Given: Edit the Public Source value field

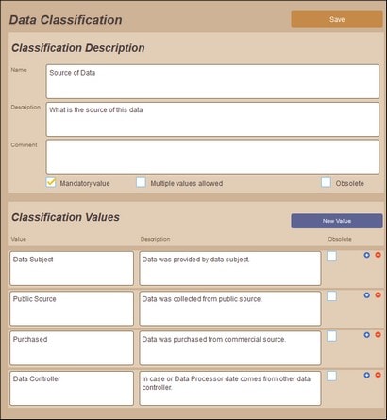Looking at the screenshot, I should point(72,309).
